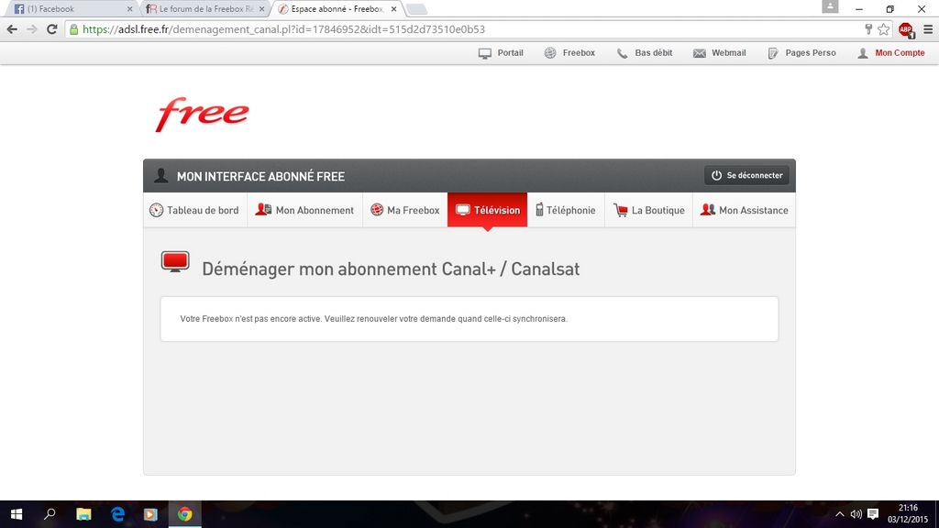Open the Portail link in the top bar
Image resolution: width=939 pixels, height=528 pixels.
pyautogui.click(x=501, y=52)
